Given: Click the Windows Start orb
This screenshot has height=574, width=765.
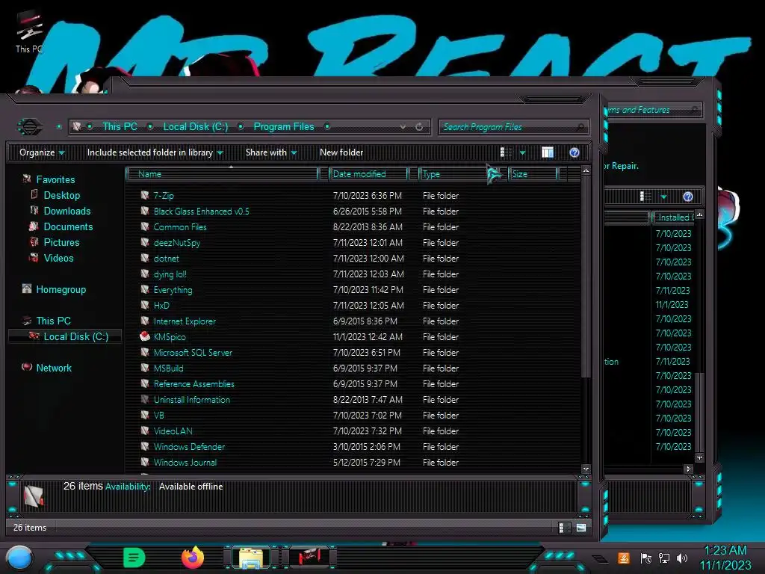Looking at the screenshot, I should (19, 558).
